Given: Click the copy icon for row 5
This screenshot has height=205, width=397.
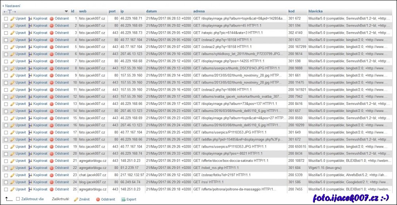Looking at the screenshot, I should 30,47.
